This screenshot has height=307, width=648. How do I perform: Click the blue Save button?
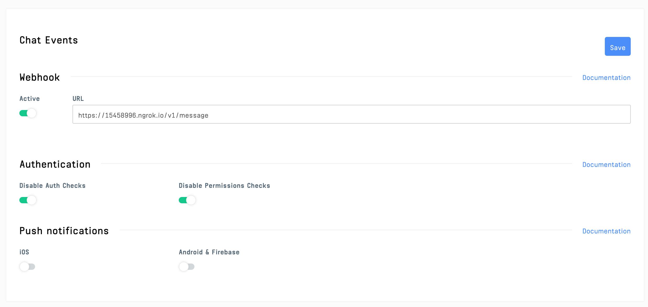pos(617,47)
